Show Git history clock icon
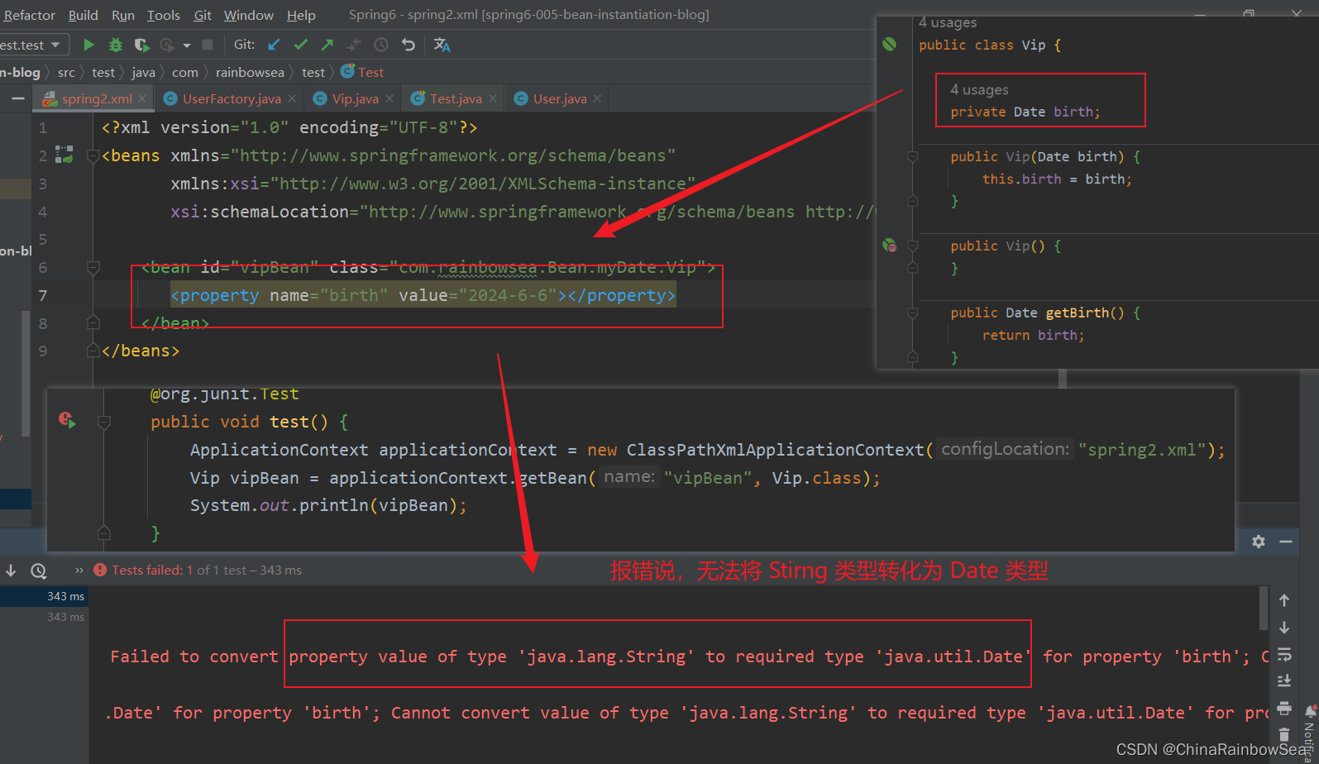This screenshot has height=764, width=1319. (x=381, y=45)
